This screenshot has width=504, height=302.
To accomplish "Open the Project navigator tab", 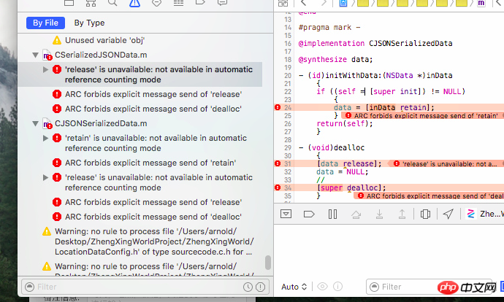I will tap(69, 3).
